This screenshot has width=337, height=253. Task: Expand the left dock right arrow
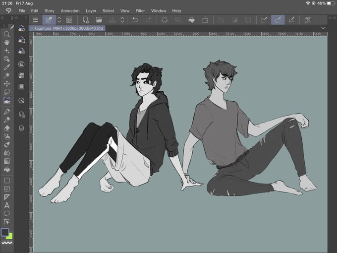(26, 18)
